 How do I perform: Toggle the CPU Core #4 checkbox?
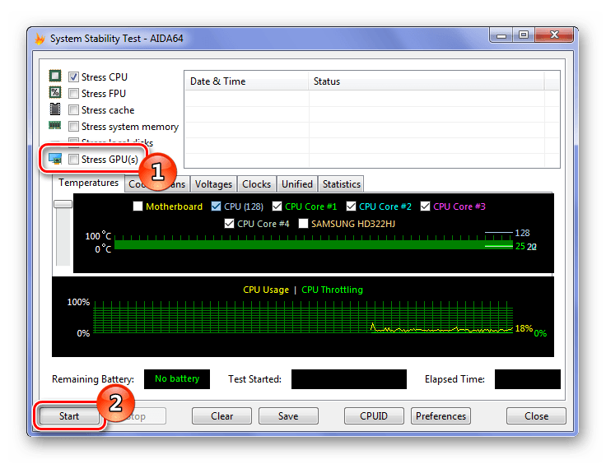(x=229, y=224)
